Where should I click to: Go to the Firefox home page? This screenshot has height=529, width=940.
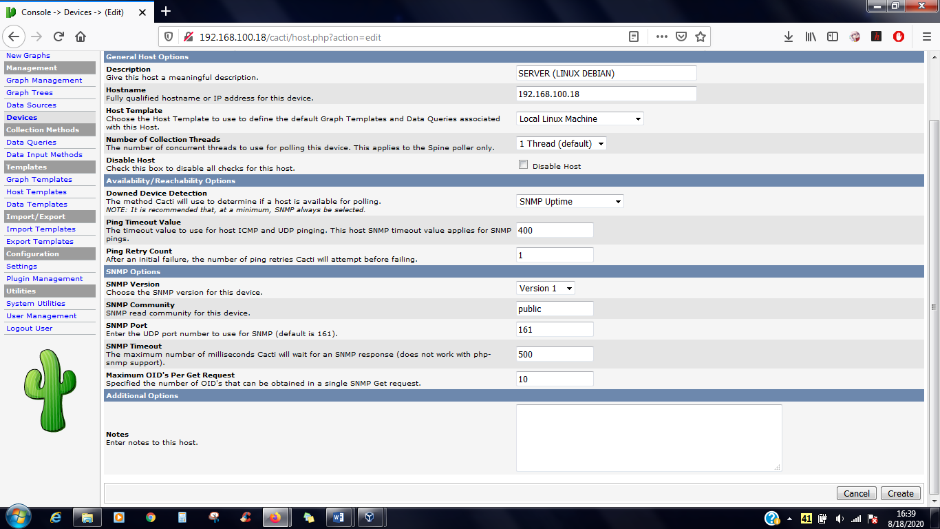pos(81,37)
